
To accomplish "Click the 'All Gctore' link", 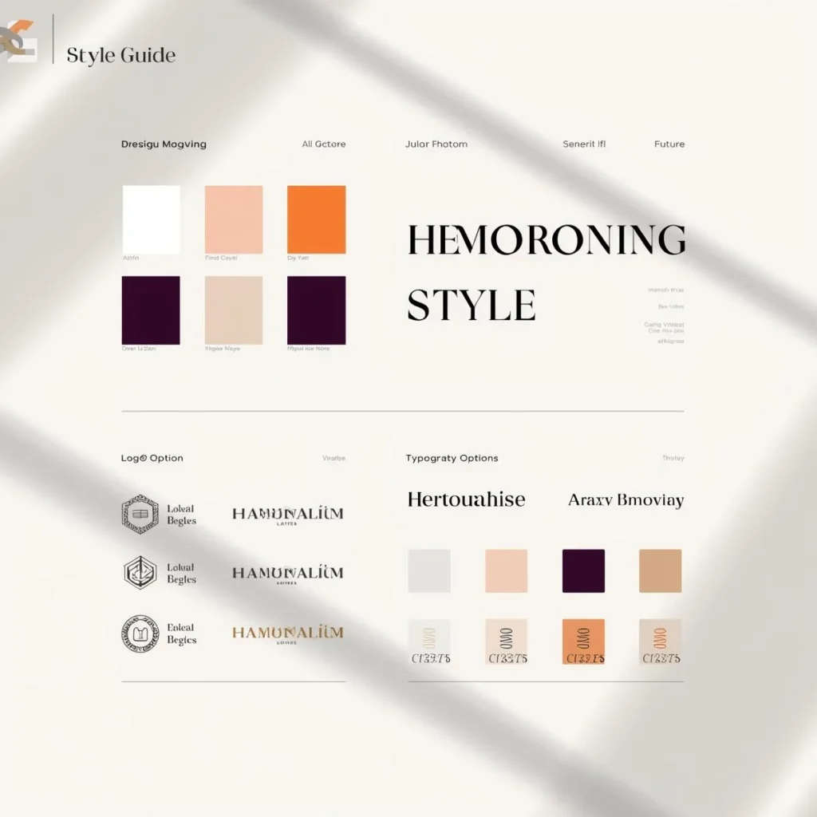I will (323, 144).
